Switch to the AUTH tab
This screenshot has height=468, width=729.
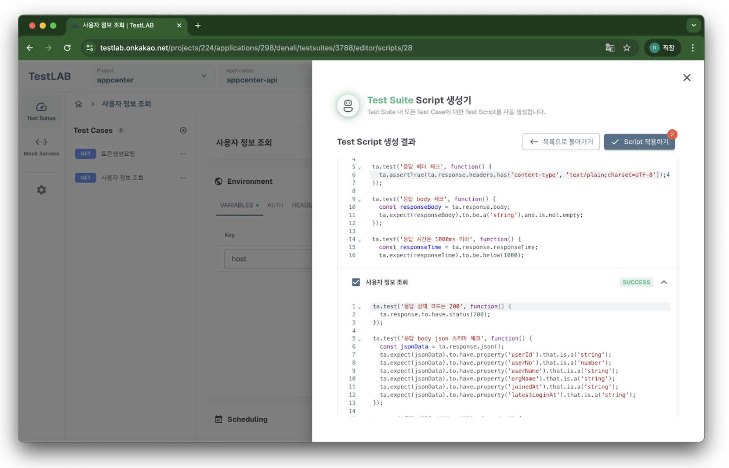point(275,205)
